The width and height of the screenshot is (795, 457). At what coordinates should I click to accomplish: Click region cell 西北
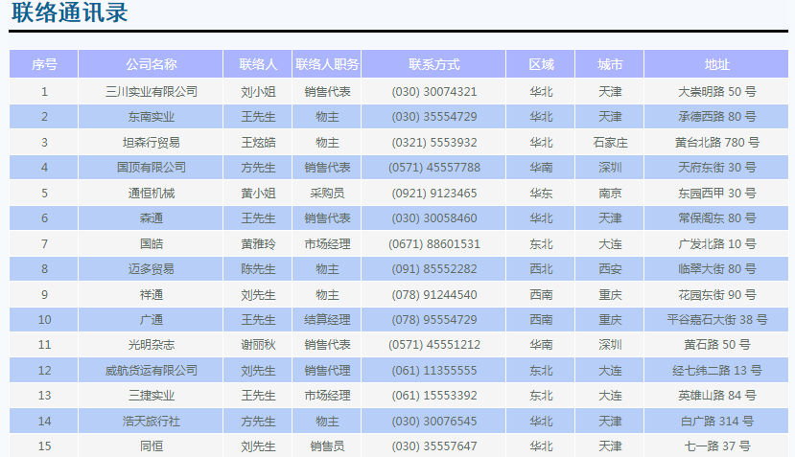pyautogui.click(x=541, y=268)
